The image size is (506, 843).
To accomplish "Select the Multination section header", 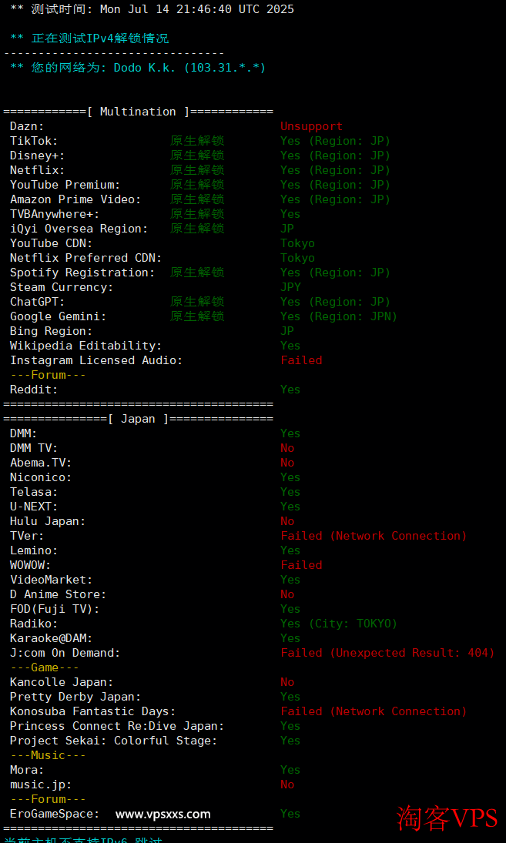I will pyautogui.click(x=138, y=112).
